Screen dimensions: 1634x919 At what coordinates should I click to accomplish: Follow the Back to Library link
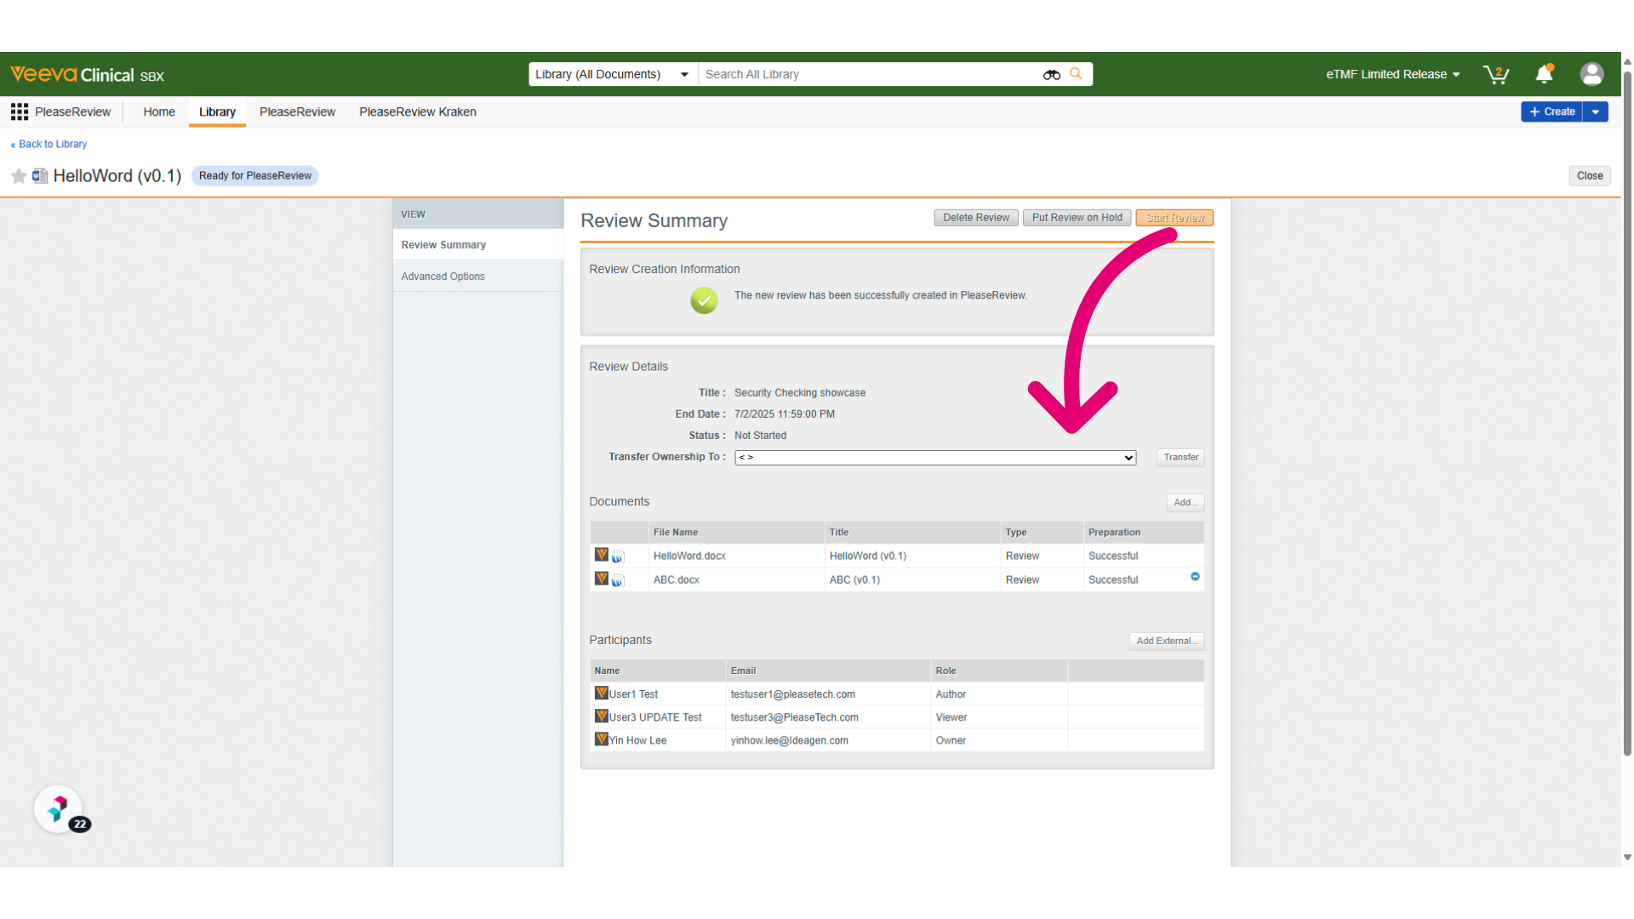(49, 144)
